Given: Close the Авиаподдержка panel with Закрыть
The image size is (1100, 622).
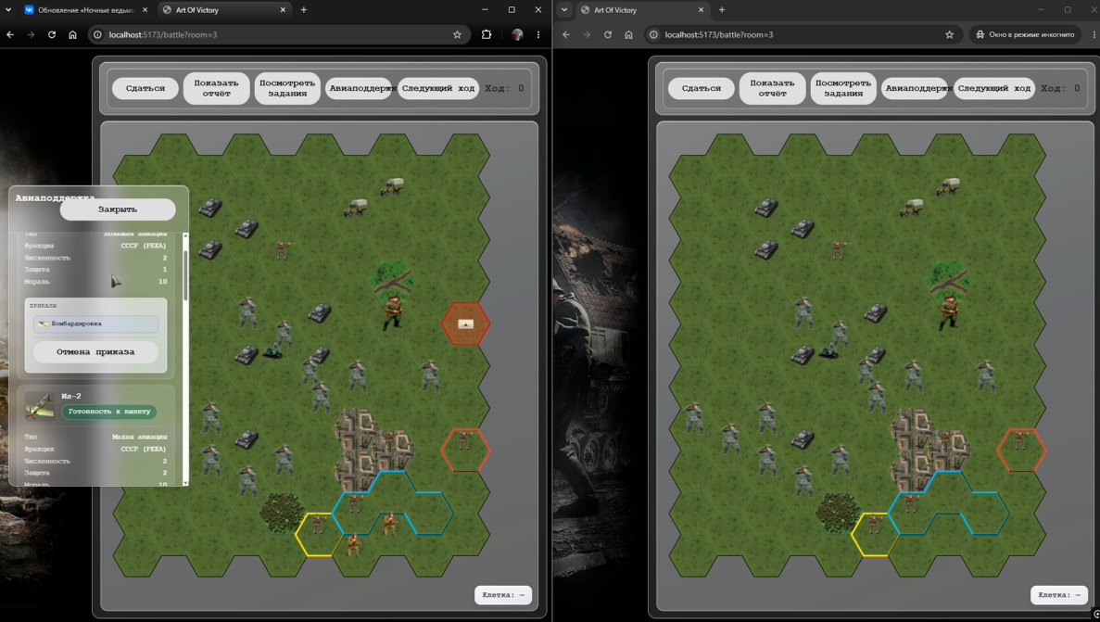Looking at the screenshot, I should tap(117, 209).
